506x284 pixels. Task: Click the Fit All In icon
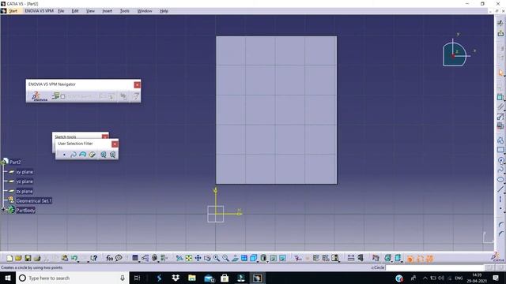[x=189, y=258]
